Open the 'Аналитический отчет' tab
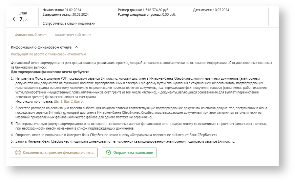The width and height of the screenshot is (295, 182). pos(73,35)
